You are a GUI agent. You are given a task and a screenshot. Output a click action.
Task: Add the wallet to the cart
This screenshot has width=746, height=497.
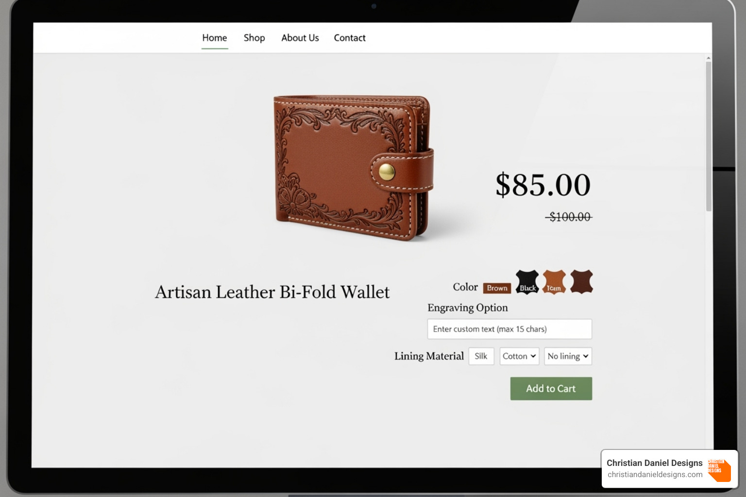point(551,389)
